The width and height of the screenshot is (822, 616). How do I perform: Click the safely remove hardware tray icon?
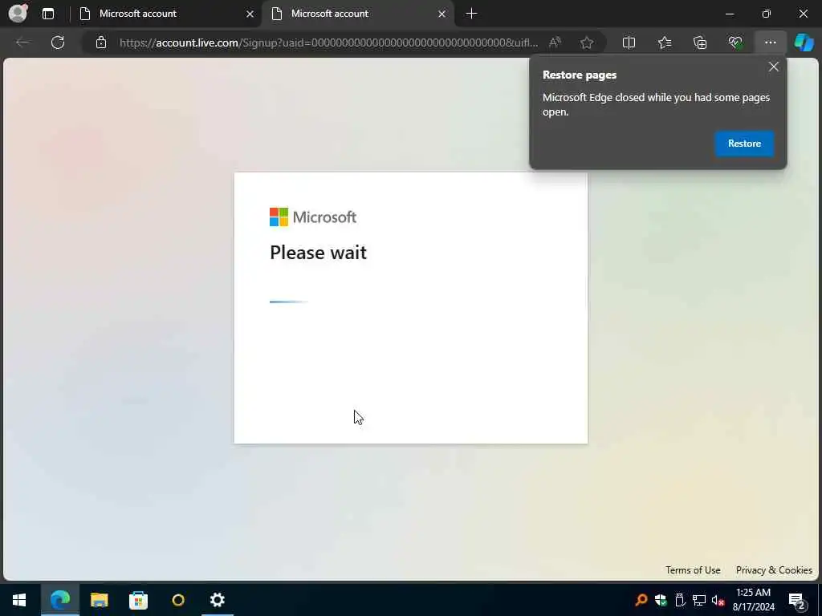(680, 600)
